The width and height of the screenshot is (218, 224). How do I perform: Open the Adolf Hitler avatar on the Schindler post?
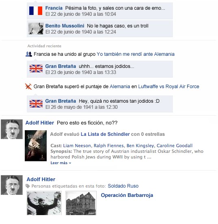[x=12, y=129]
